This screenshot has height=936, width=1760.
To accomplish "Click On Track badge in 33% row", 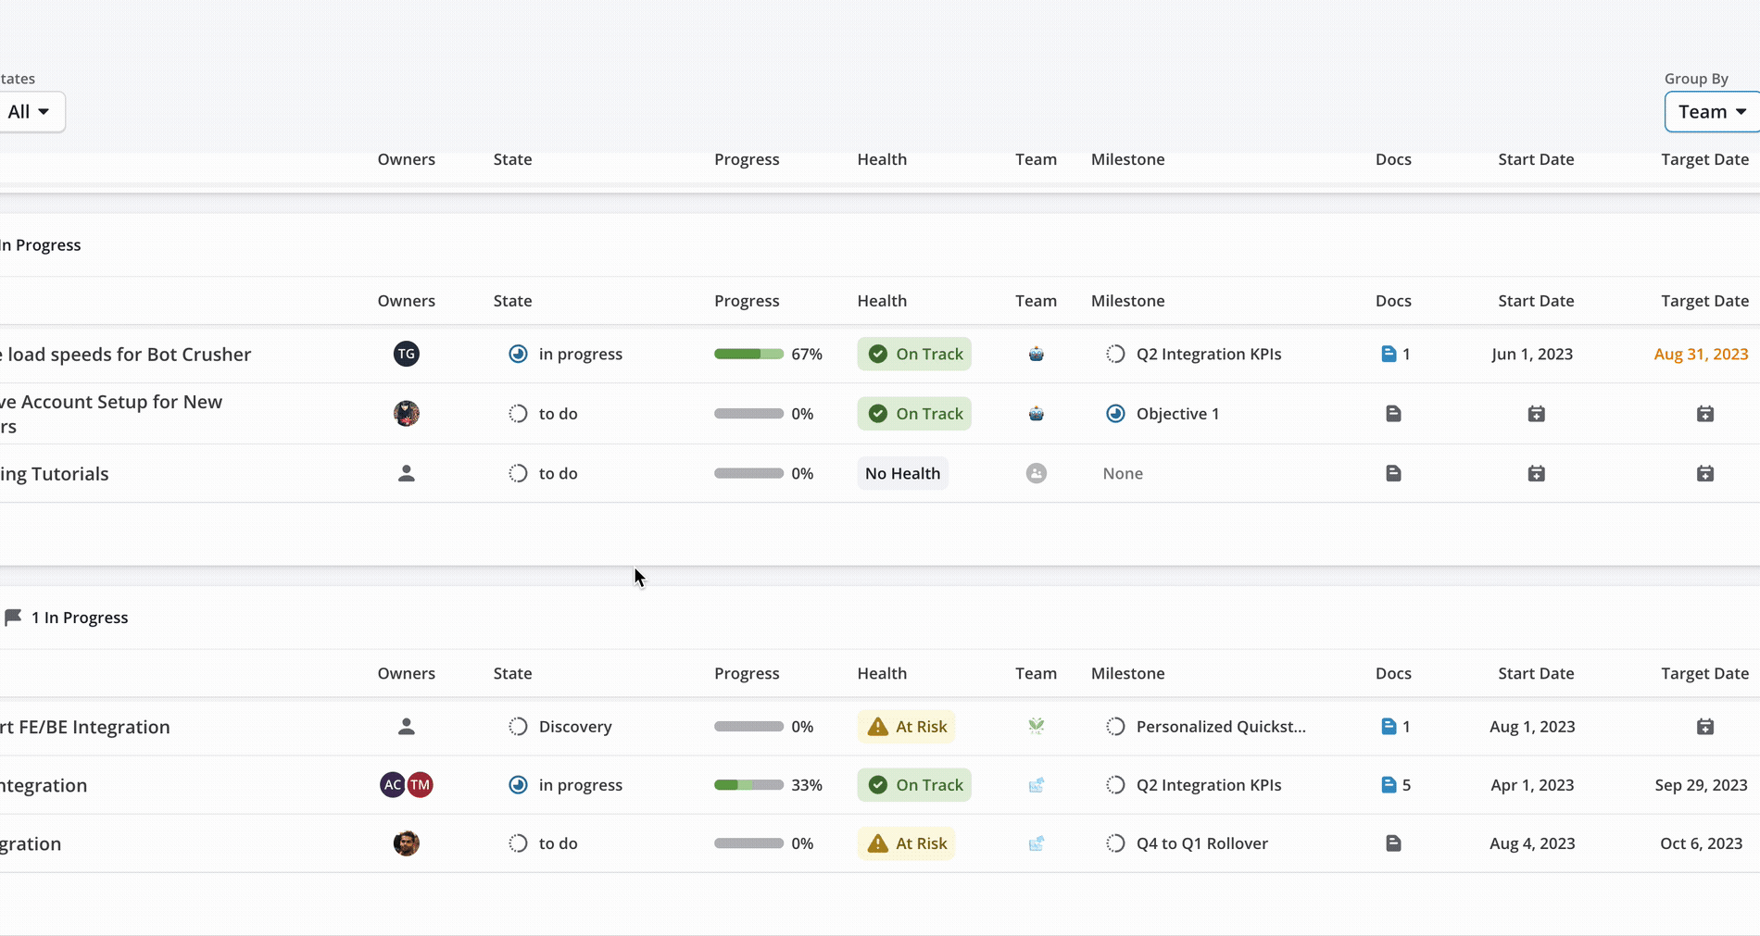I will 914,785.
